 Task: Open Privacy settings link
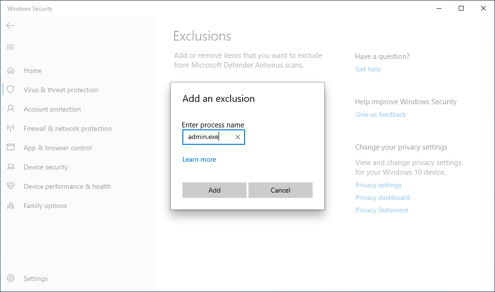click(x=378, y=185)
